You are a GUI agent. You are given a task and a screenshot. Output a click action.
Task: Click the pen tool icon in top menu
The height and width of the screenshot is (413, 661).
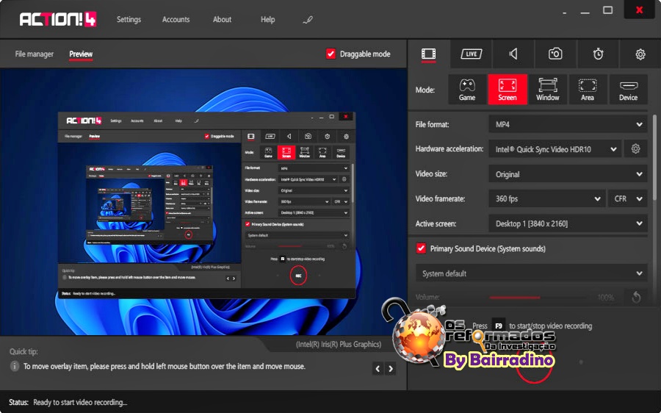tap(308, 20)
